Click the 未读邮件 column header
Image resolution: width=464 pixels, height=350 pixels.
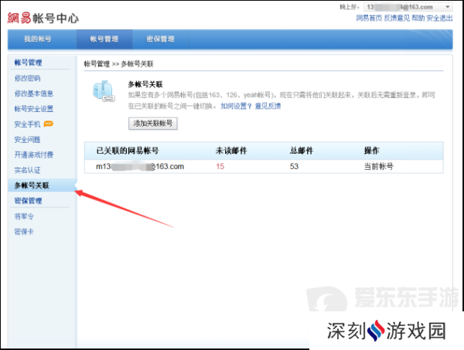click(230, 151)
